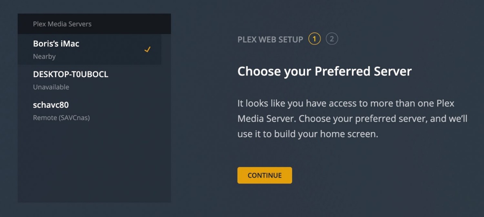Pick the schavc80 server
The height and width of the screenshot is (217, 484).
[90, 111]
